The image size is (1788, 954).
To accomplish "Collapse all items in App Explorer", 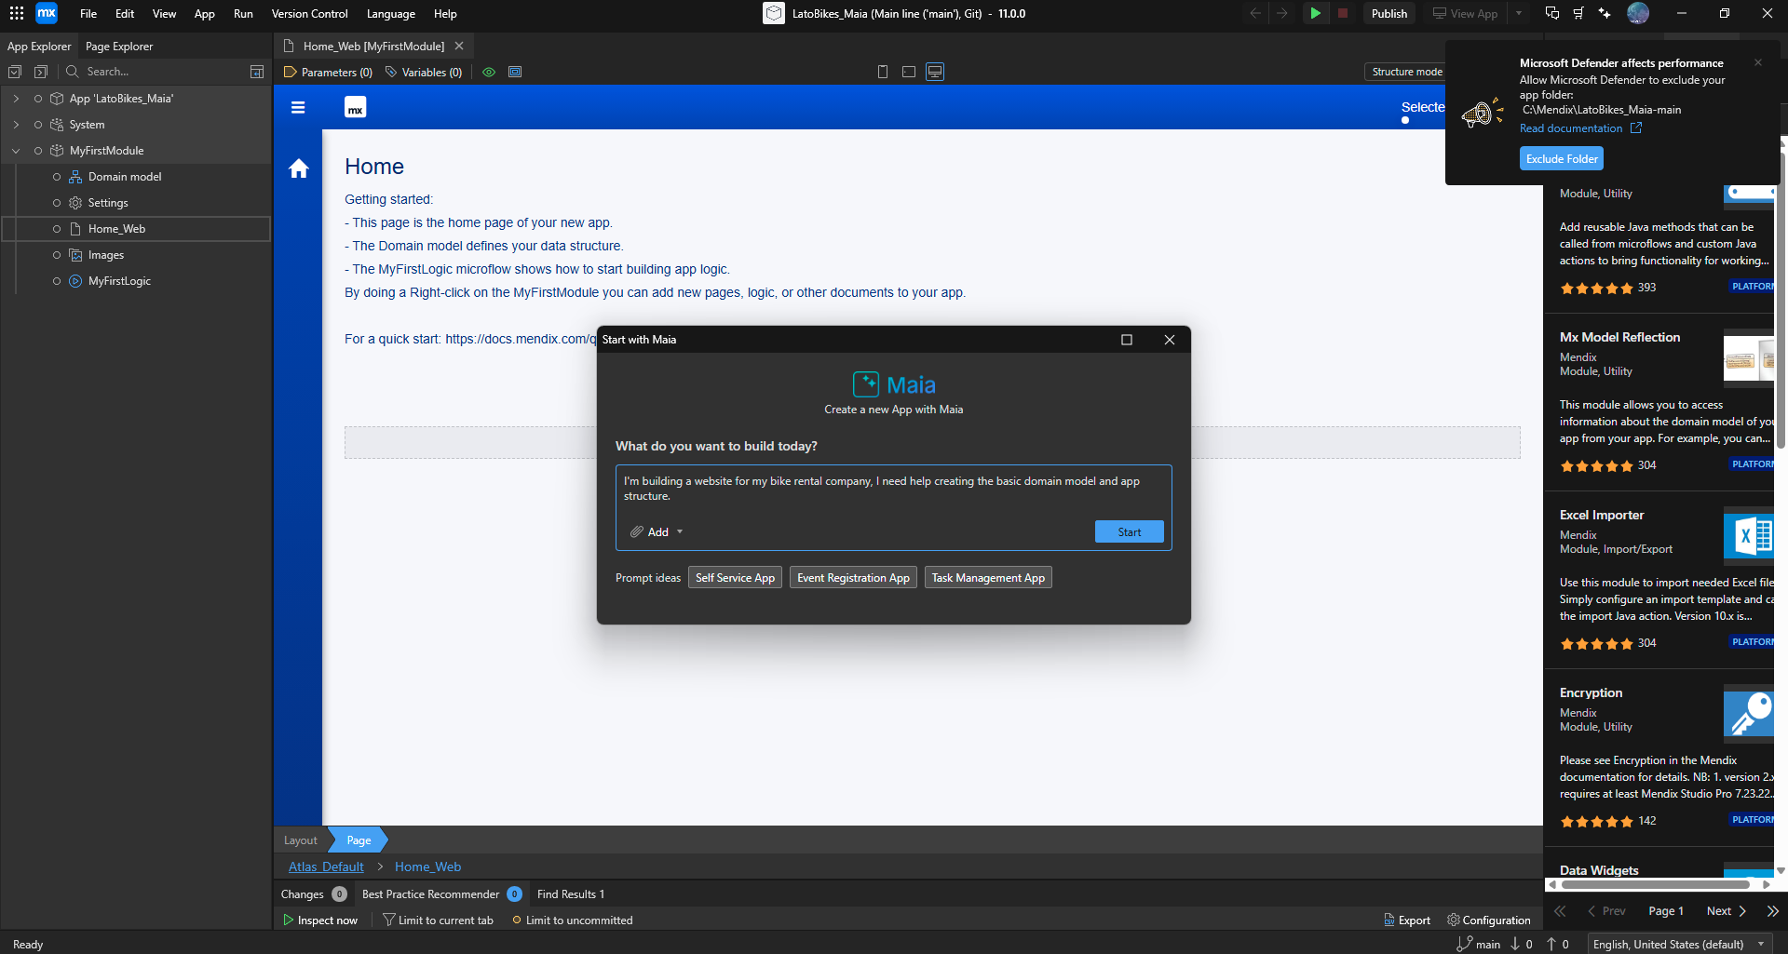I will click(40, 72).
